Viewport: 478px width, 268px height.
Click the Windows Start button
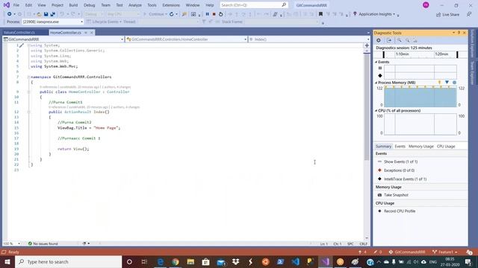(x=7, y=261)
